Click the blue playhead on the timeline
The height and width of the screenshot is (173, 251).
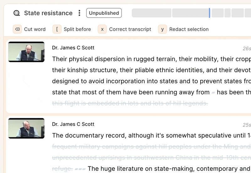coord(209,13)
